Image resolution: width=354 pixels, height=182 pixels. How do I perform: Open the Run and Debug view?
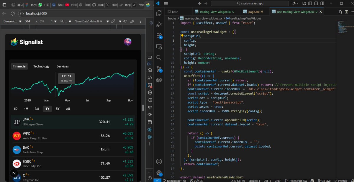click(x=159, y=24)
